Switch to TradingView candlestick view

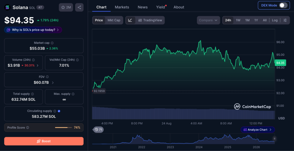click(x=150, y=20)
